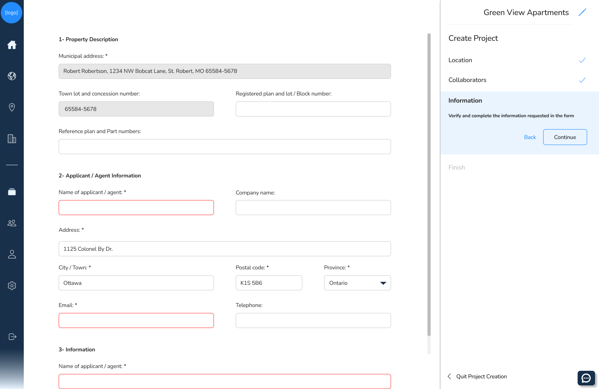Image resolution: width=599 pixels, height=389 pixels.
Task: Focus the Company name field
Action: (x=313, y=208)
